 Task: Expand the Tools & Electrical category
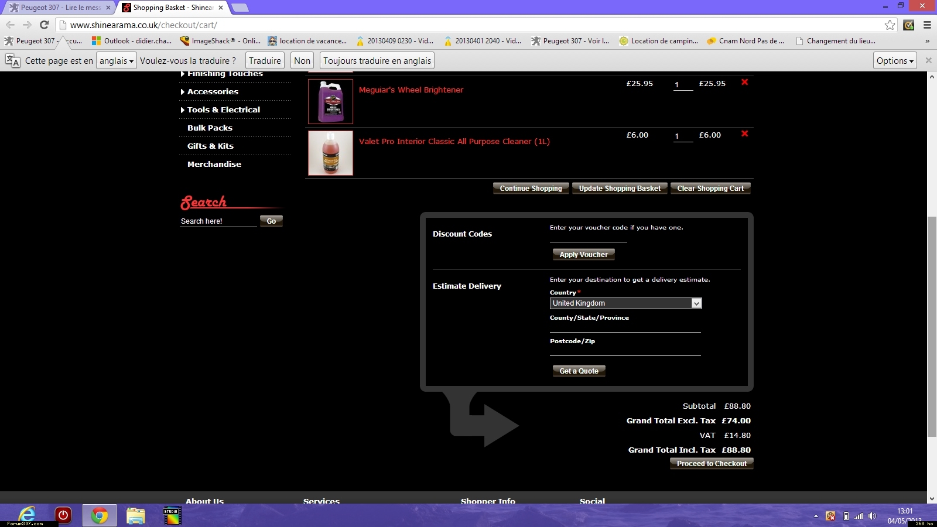223,110
